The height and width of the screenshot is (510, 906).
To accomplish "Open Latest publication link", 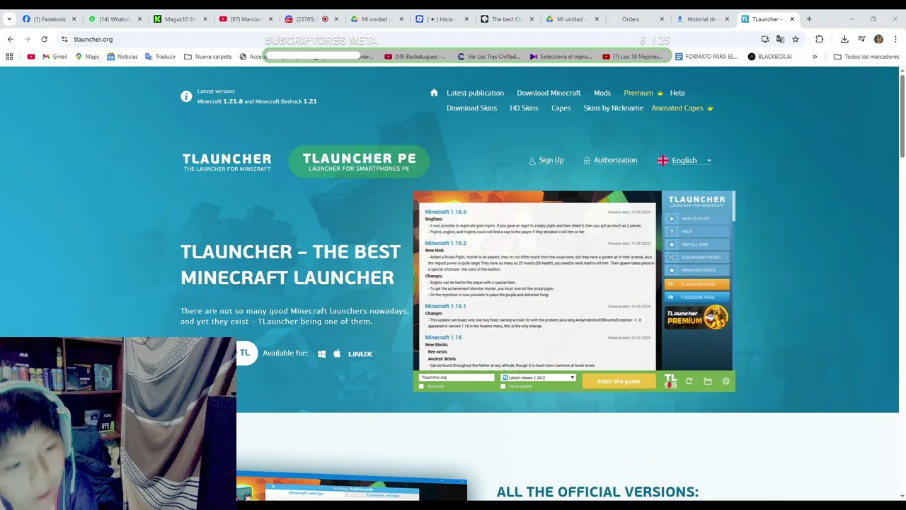I will coord(475,93).
